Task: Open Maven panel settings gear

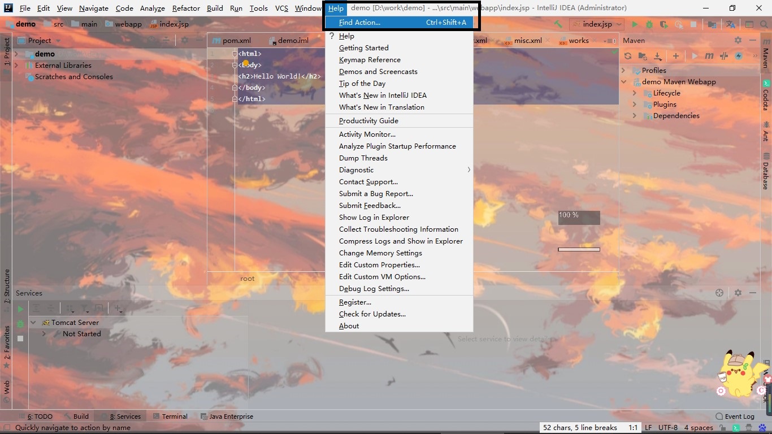Action: [738, 40]
